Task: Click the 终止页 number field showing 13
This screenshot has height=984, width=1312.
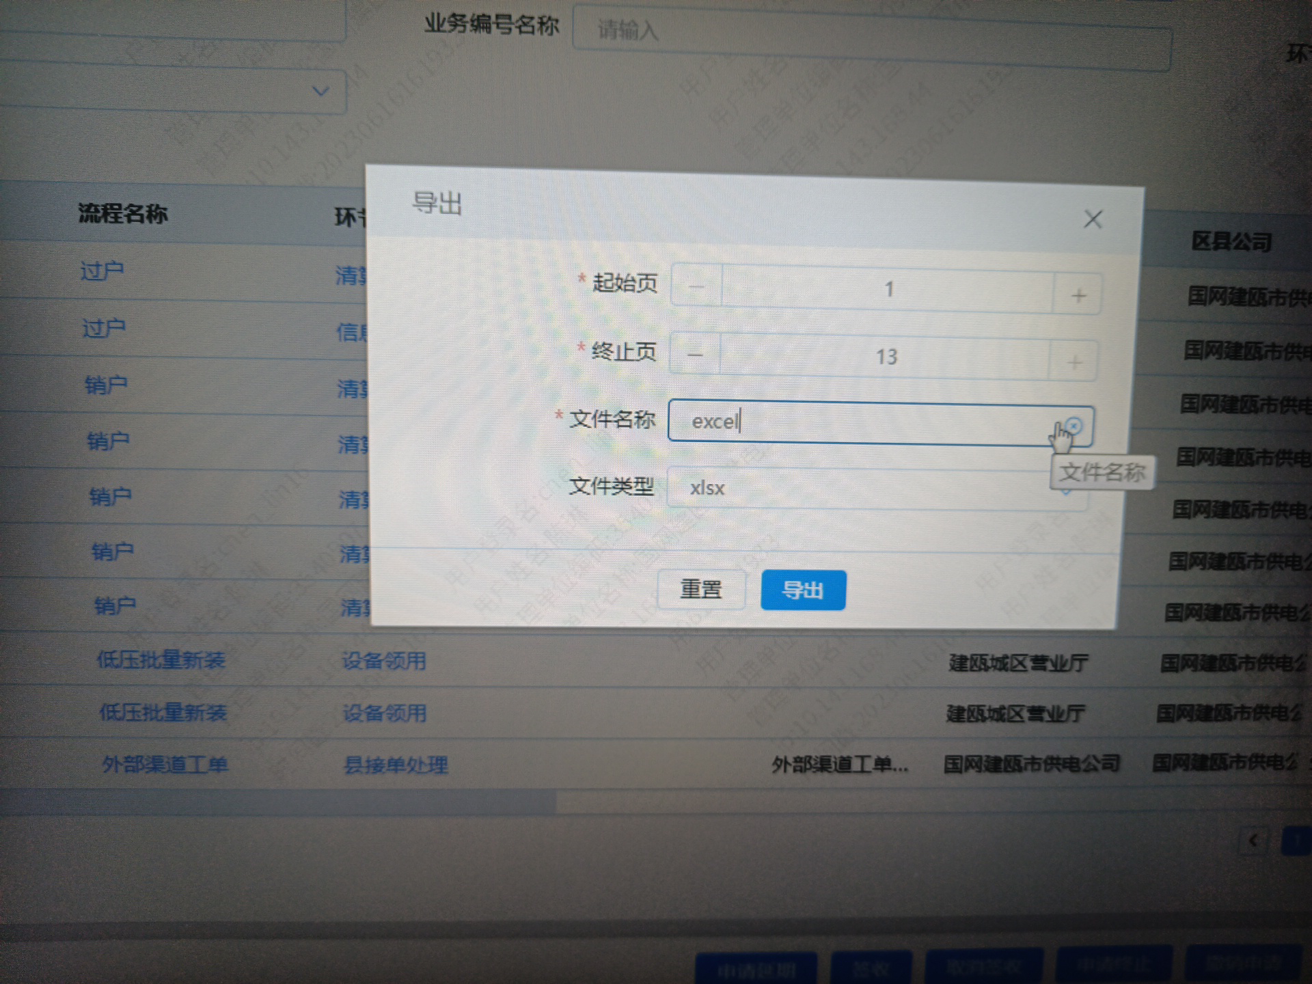Action: point(885,357)
